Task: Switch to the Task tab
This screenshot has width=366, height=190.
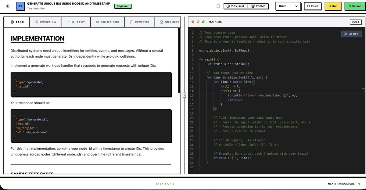Action: tap(17, 22)
